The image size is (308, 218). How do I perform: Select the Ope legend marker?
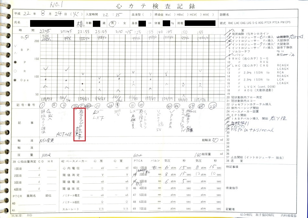[15, 80]
